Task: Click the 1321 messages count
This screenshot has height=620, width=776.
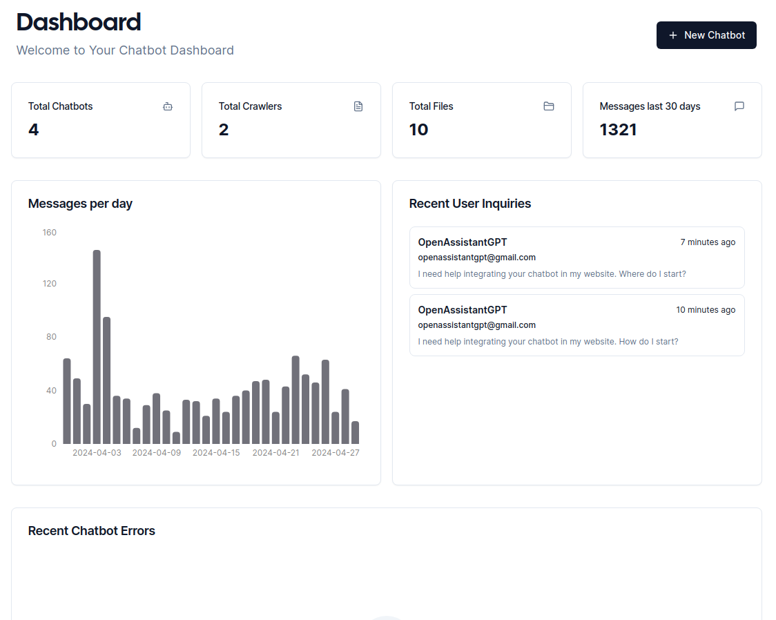Action: coord(618,130)
